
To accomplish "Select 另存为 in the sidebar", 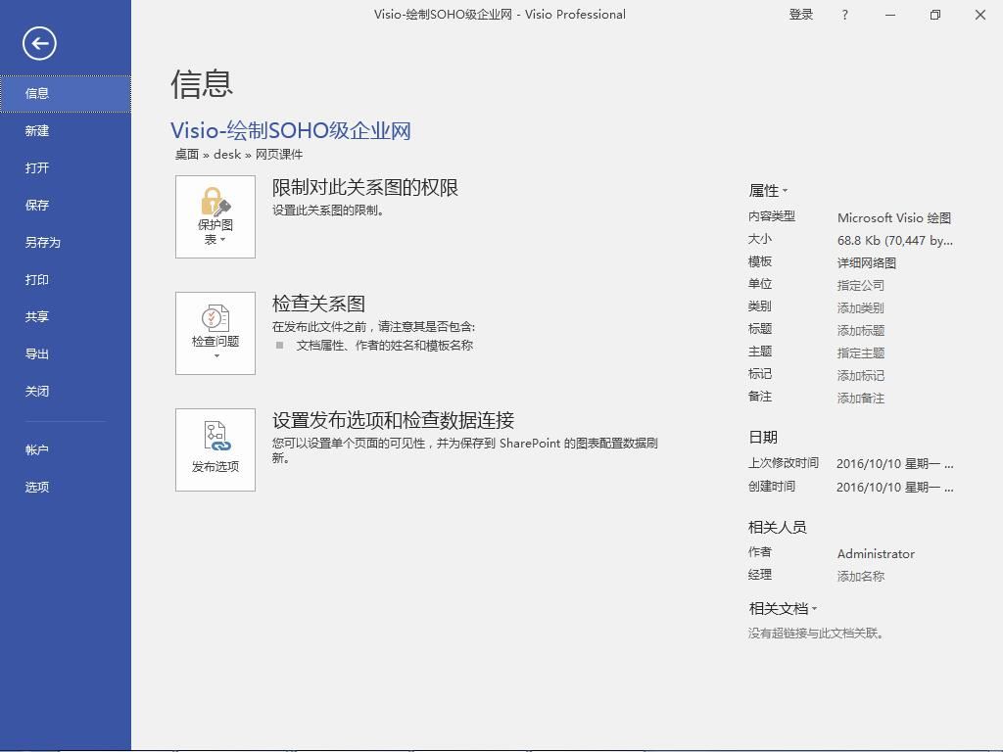I will 66,243.
